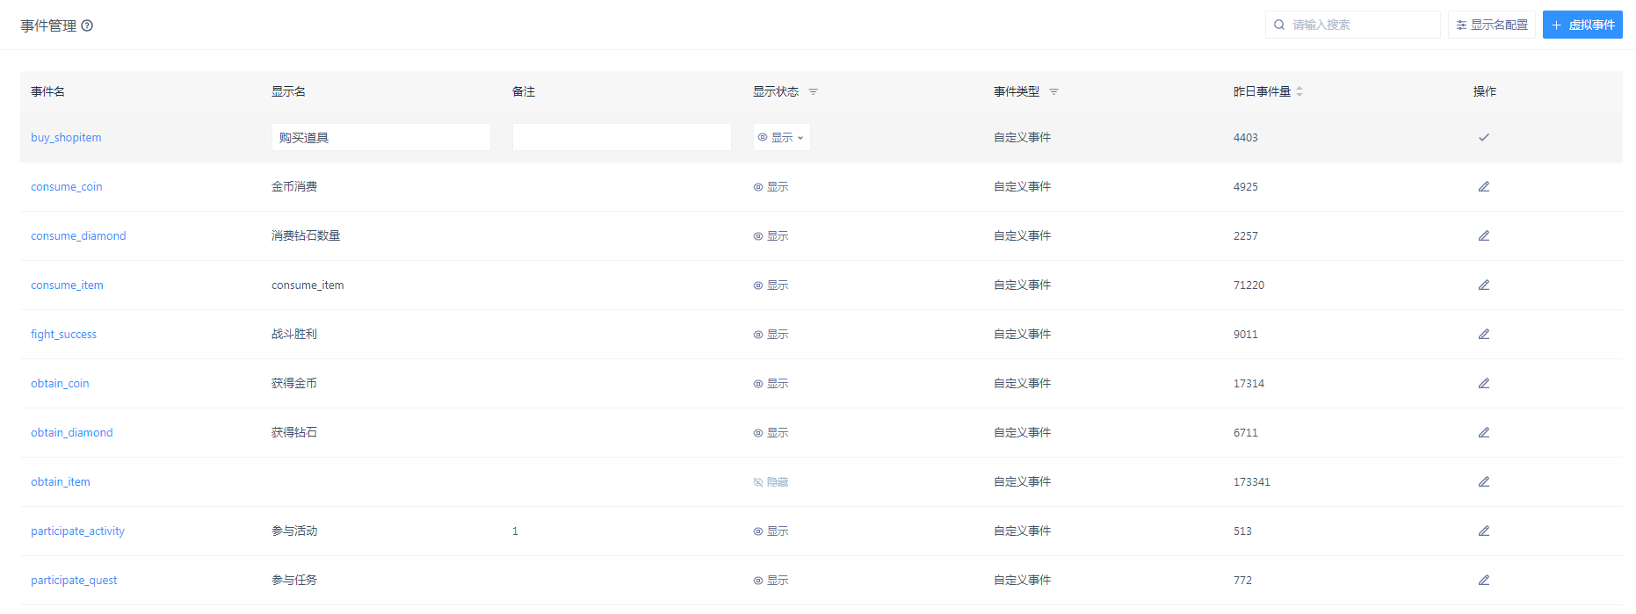1636x614 pixels.
Task: Open the consume_coin event link
Action: (66, 187)
